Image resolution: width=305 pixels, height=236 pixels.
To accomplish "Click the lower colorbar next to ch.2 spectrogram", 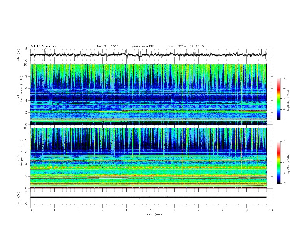I will click(x=278, y=162).
